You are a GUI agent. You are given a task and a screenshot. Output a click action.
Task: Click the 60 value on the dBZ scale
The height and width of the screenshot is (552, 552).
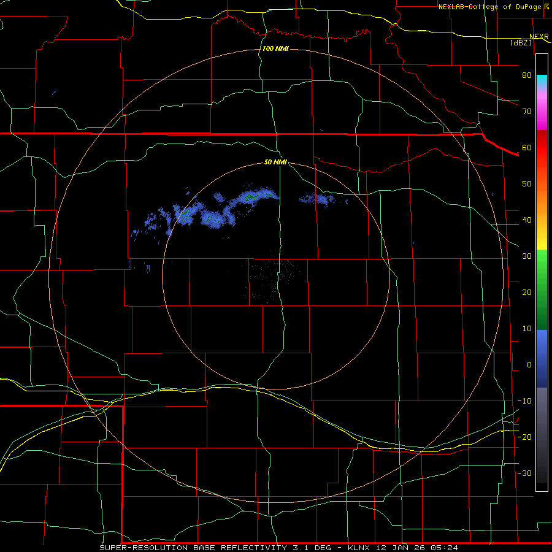pos(527,148)
